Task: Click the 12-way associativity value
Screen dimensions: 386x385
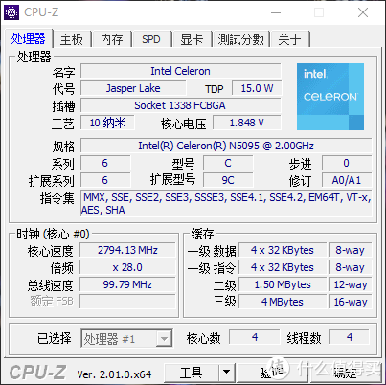Action: click(x=351, y=284)
